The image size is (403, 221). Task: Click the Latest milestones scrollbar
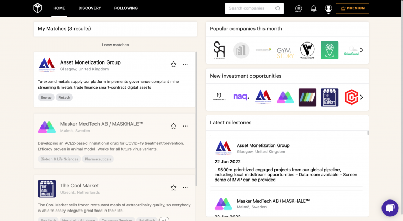coord(368,133)
